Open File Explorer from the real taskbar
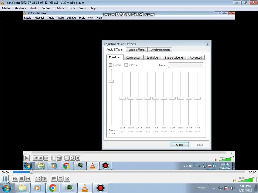Screen dimensions: 258x193 [22, 188]
